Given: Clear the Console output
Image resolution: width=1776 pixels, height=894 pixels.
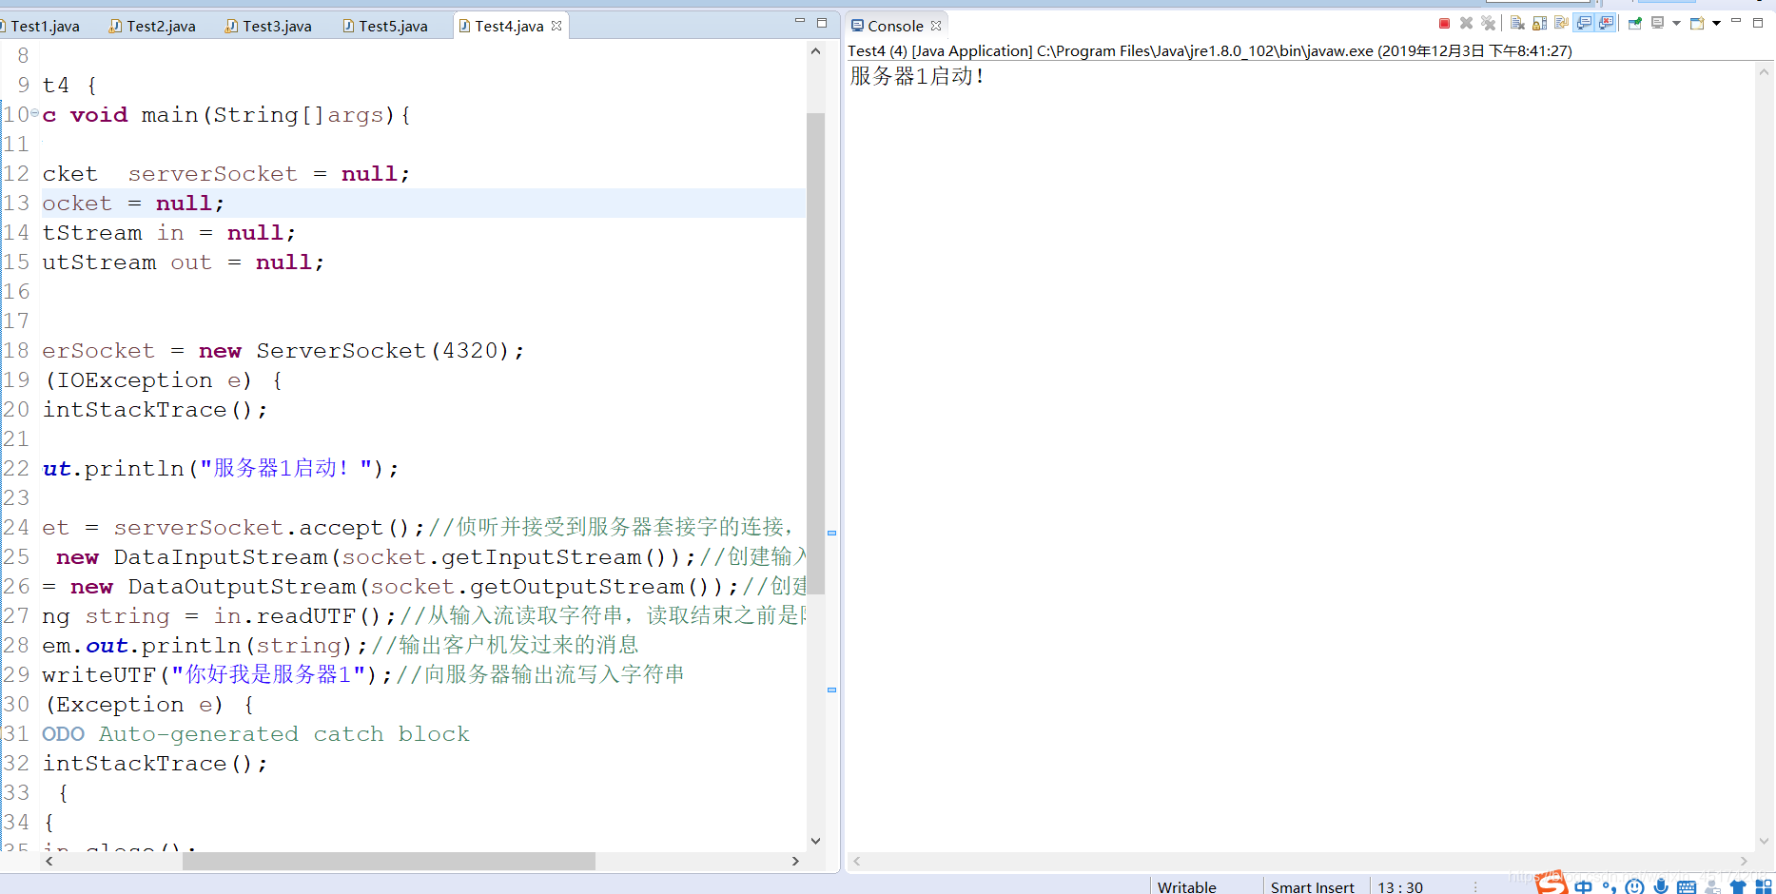Looking at the screenshot, I should [x=1518, y=24].
